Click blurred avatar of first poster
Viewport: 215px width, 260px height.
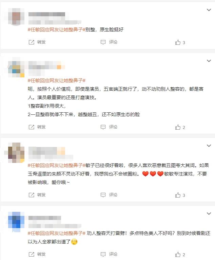point(16,17)
